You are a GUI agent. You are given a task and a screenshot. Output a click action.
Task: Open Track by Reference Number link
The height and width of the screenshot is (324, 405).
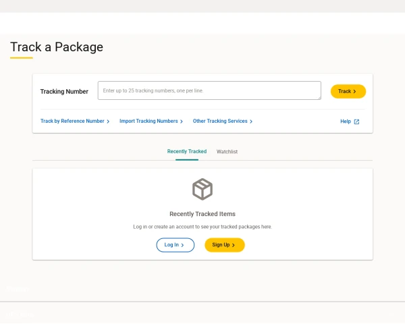[x=75, y=121]
